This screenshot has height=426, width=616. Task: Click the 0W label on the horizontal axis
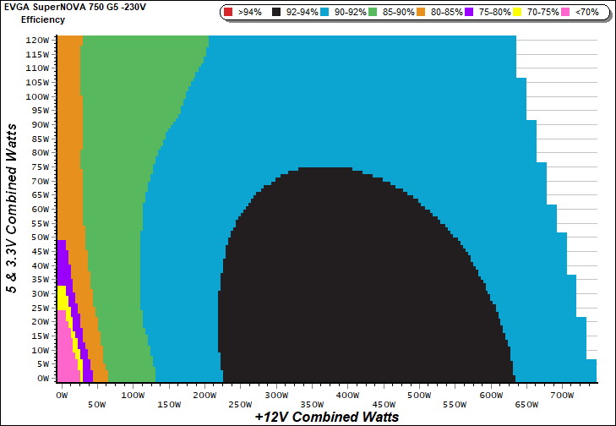[62, 395]
